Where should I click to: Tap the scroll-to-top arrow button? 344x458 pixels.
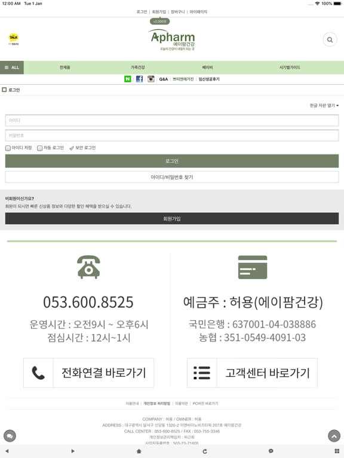[x=334, y=436]
